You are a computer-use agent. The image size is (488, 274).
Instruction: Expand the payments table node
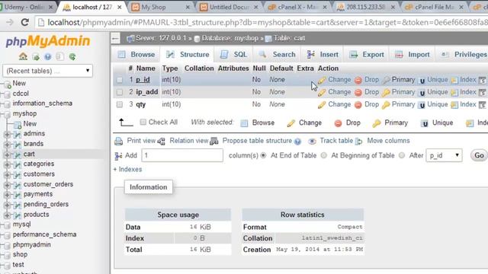(x=7, y=195)
